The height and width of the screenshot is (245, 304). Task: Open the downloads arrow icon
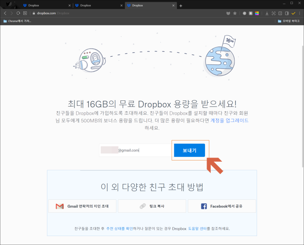coord(267,13)
